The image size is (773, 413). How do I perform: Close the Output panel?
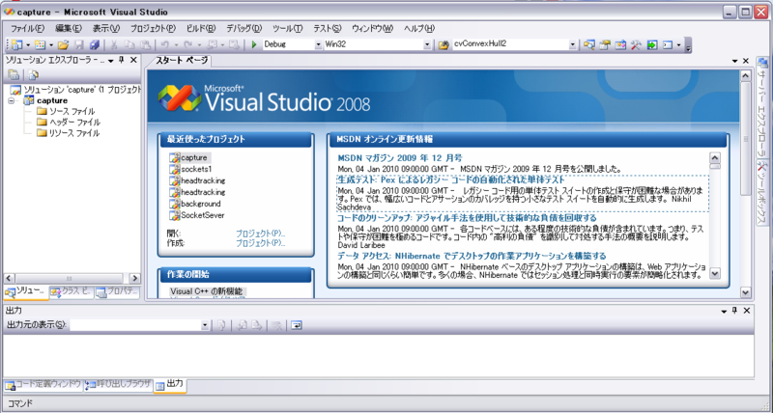[746, 311]
